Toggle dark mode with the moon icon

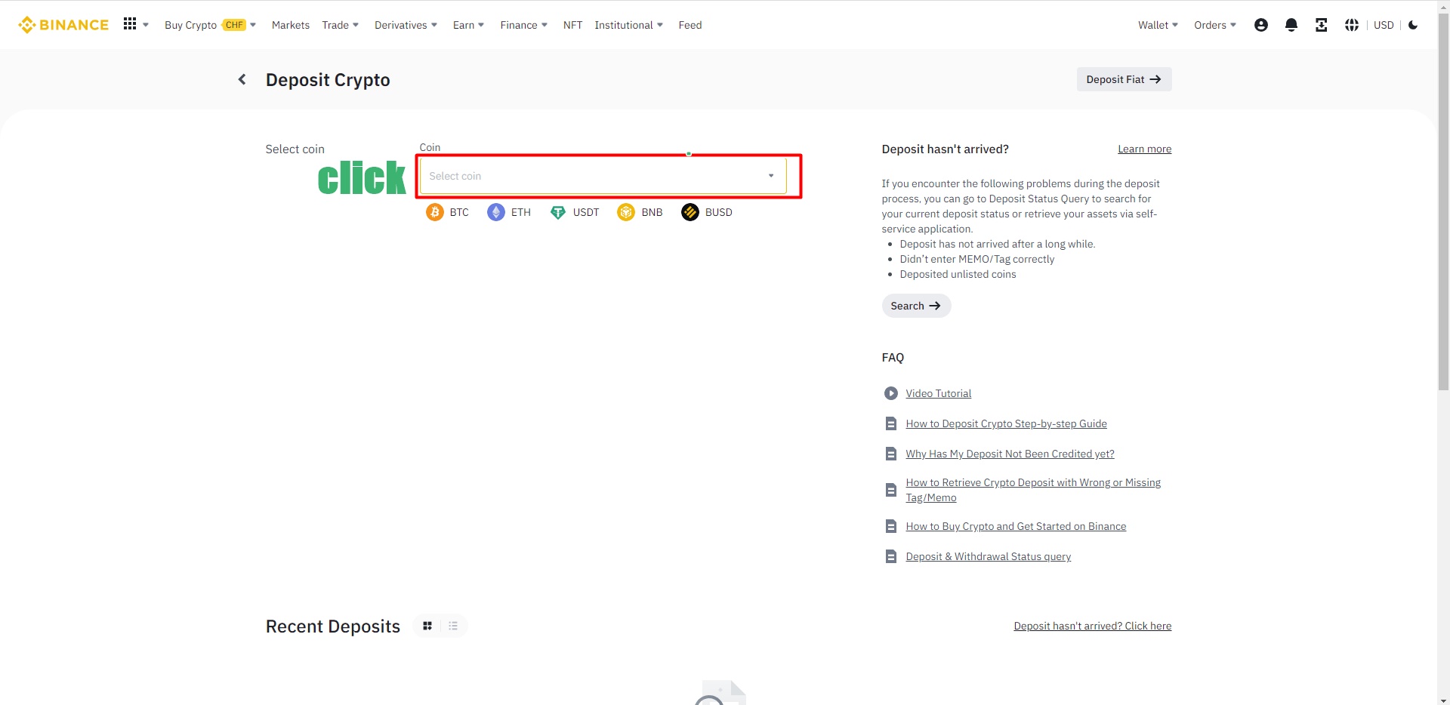(x=1413, y=25)
